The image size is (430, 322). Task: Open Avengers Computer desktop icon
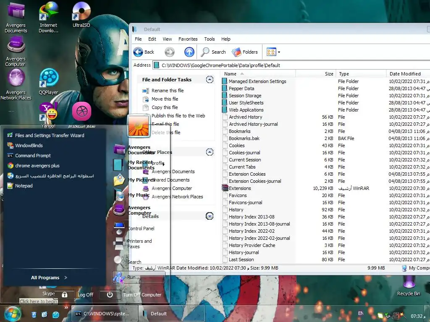click(16, 52)
